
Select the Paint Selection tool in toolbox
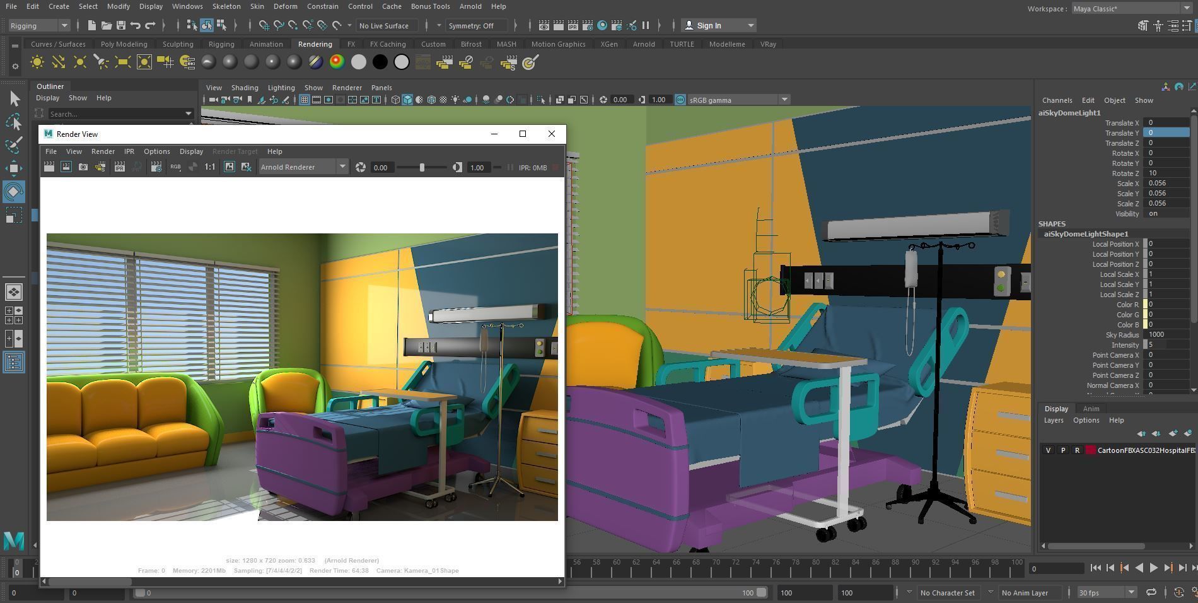point(14,145)
